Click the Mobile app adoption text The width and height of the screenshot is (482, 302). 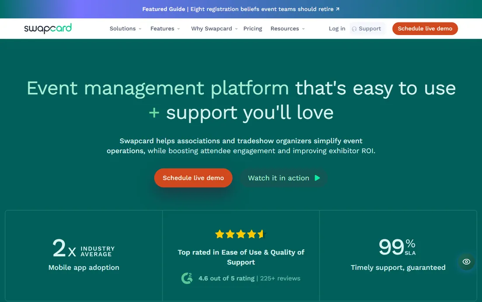pyautogui.click(x=84, y=267)
